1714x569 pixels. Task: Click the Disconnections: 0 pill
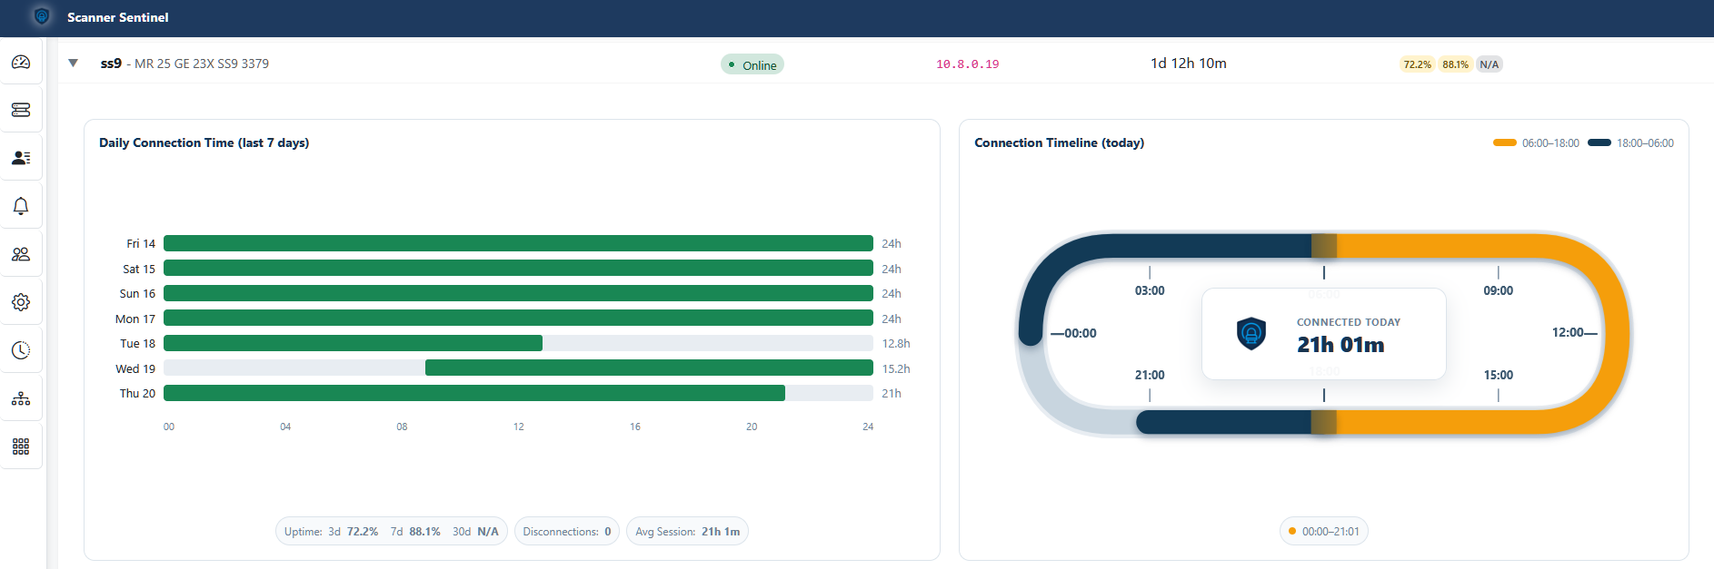[x=567, y=532]
